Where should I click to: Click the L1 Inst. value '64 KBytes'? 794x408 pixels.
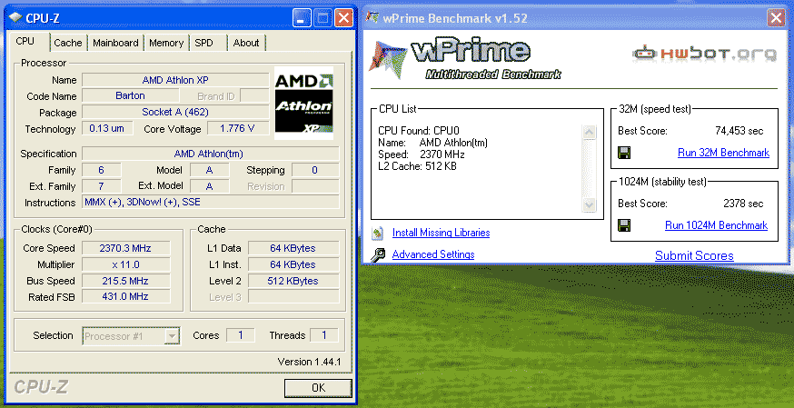tap(293, 264)
